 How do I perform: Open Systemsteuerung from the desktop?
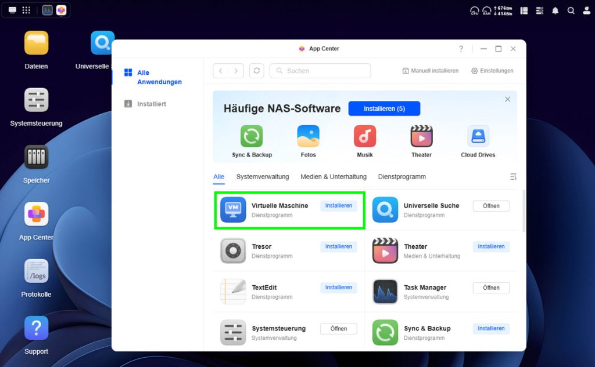[x=36, y=100]
